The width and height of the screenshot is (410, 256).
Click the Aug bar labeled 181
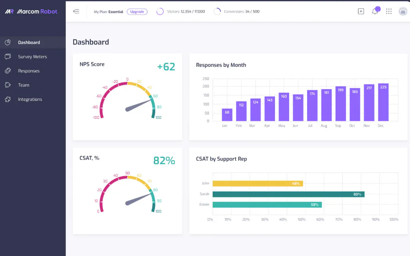pos(326,105)
